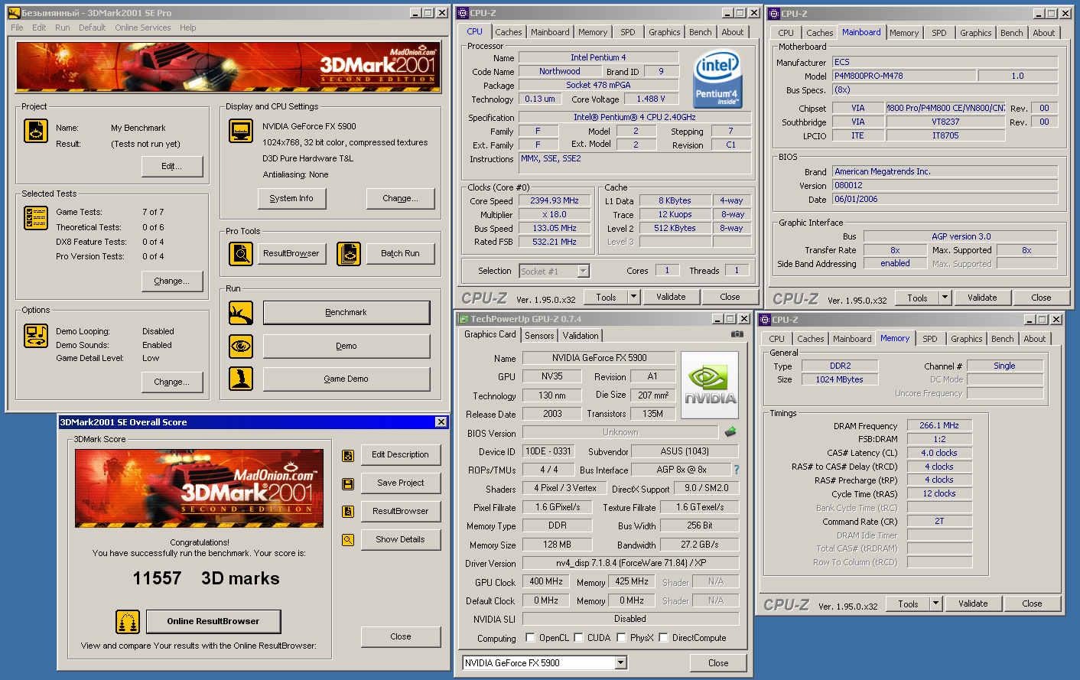Click the Project icon in 3DMark2001 window
The image size is (1080, 680).
pyautogui.click(x=36, y=131)
